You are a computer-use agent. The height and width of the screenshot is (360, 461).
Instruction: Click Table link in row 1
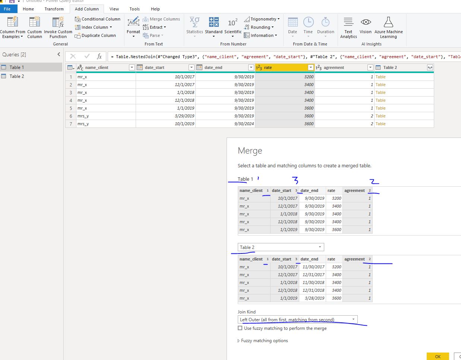[x=381, y=77]
